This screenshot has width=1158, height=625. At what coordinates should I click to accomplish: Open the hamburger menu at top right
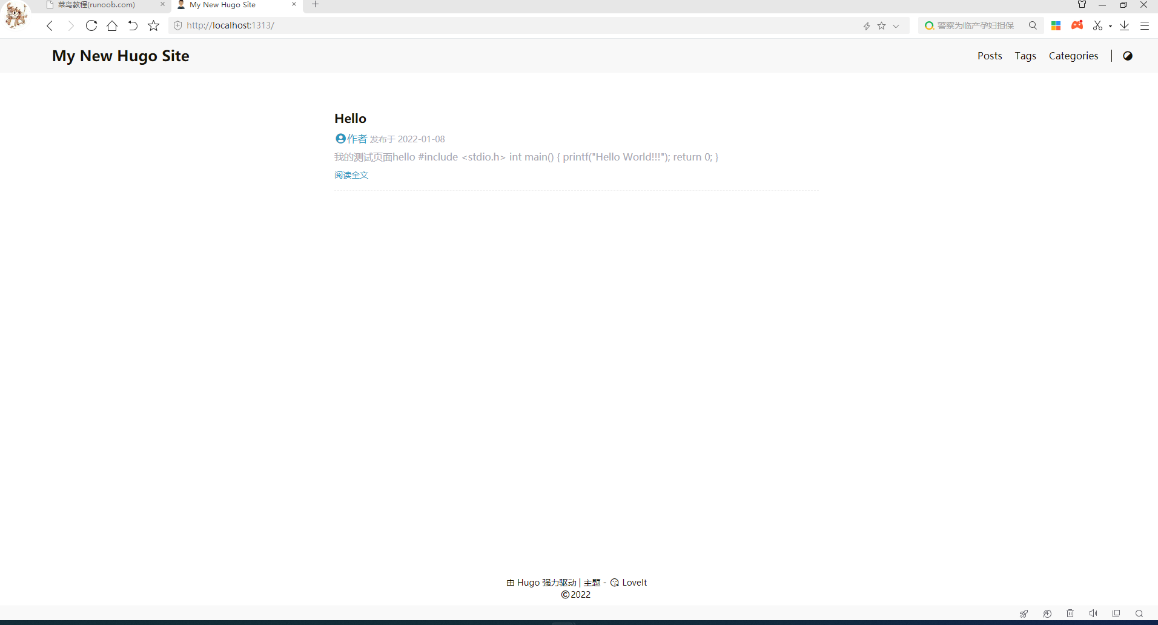tap(1145, 25)
